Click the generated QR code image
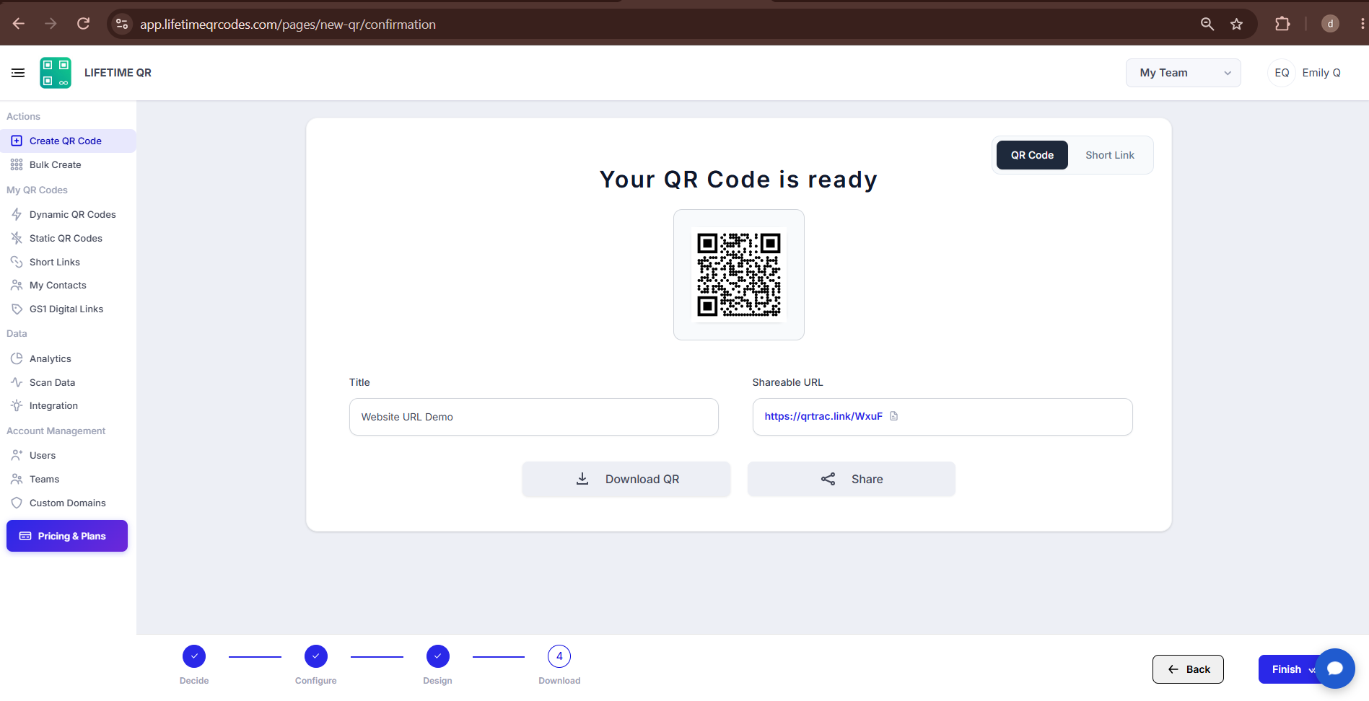Image resolution: width=1369 pixels, height=701 pixels. click(x=738, y=275)
